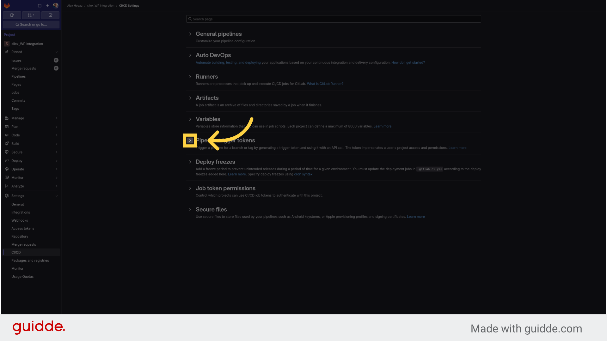Click the Operate section icon

pos(7,169)
